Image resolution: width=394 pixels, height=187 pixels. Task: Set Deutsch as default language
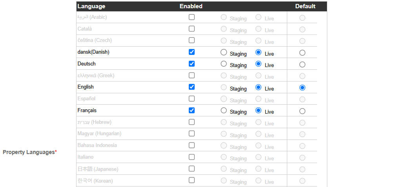[x=302, y=65]
